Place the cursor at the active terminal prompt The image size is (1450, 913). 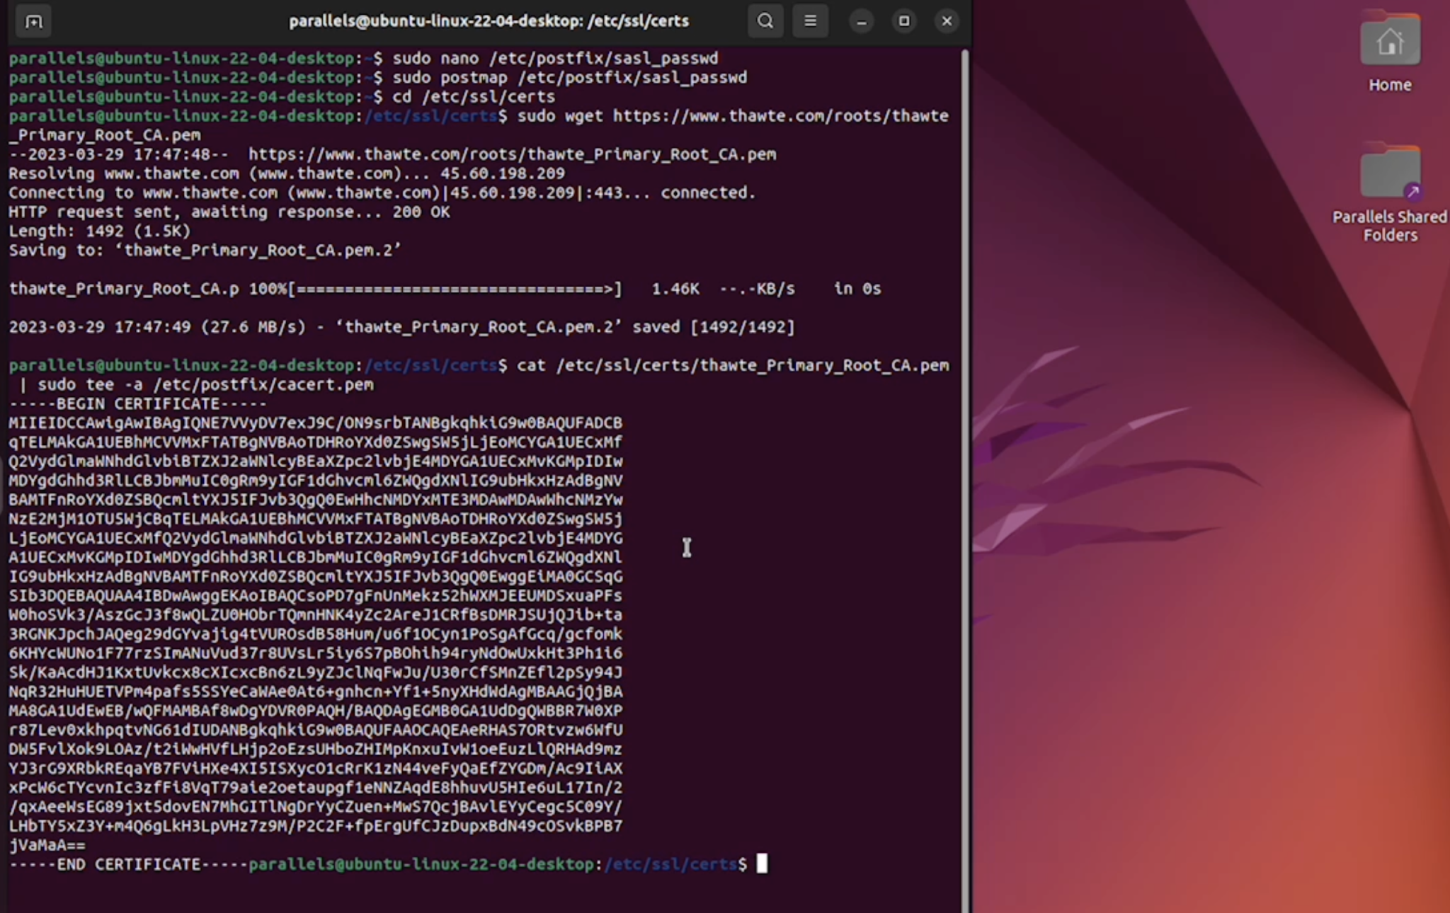tap(763, 863)
